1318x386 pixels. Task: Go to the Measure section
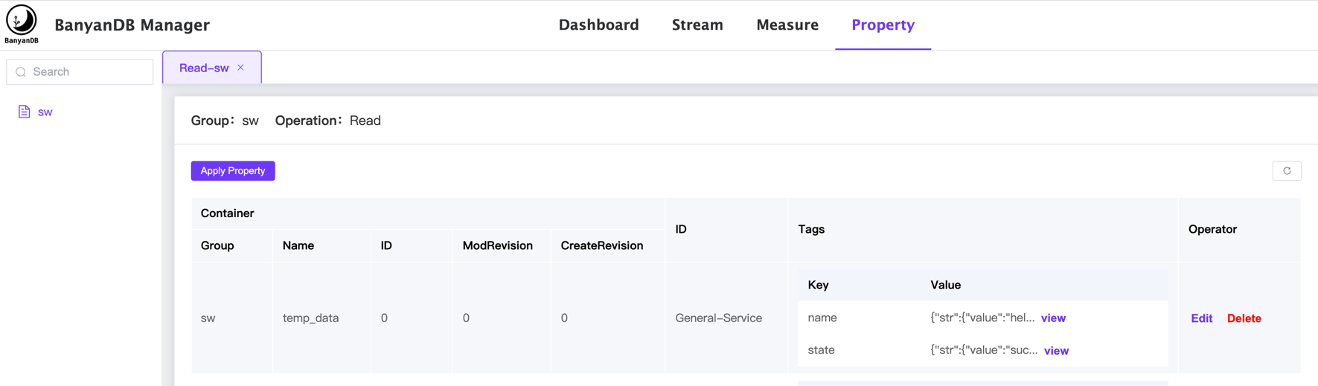tap(787, 25)
